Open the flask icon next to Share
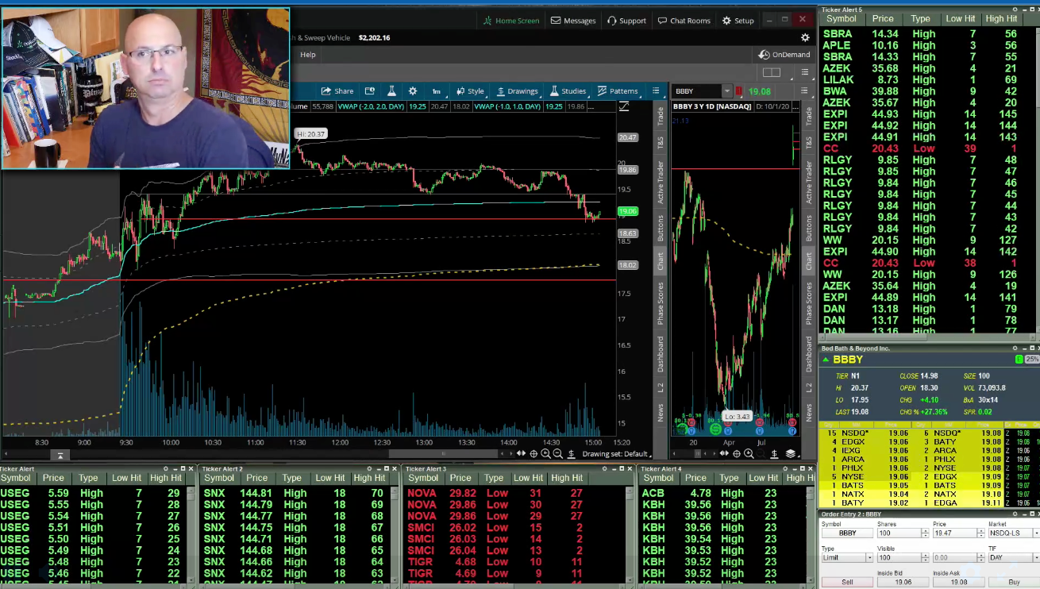The width and height of the screenshot is (1040, 589). [x=391, y=91]
